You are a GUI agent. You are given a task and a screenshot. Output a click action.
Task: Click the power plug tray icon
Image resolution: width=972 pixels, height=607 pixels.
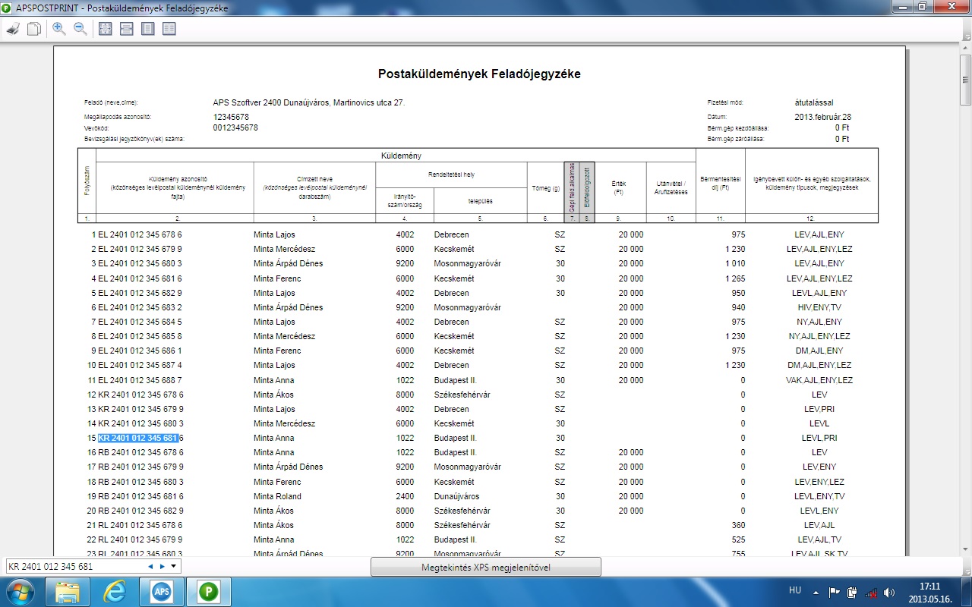pyautogui.click(x=851, y=592)
